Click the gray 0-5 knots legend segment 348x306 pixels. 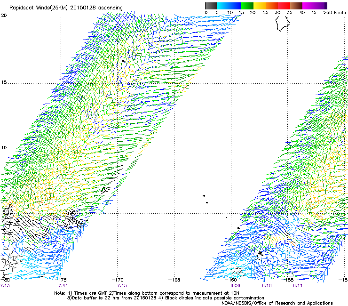point(211,6)
